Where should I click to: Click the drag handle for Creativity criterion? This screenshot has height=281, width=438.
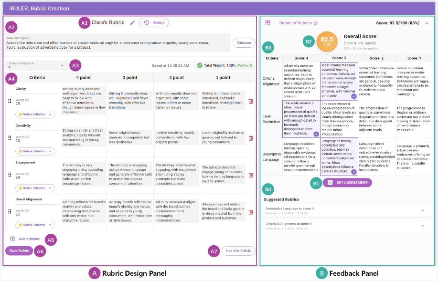coord(10,137)
